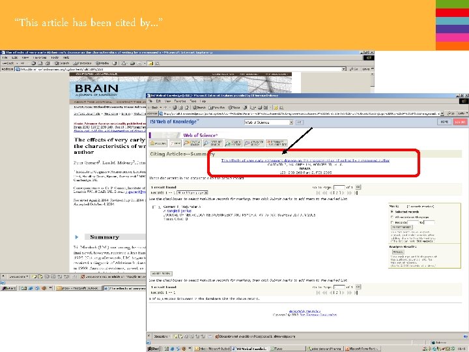The height and width of the screenshot is (352, 469).
Task: Click the Help icon button
Action: click(175, 143)
